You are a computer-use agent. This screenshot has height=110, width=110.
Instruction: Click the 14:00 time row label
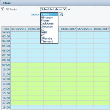(6, 89)
